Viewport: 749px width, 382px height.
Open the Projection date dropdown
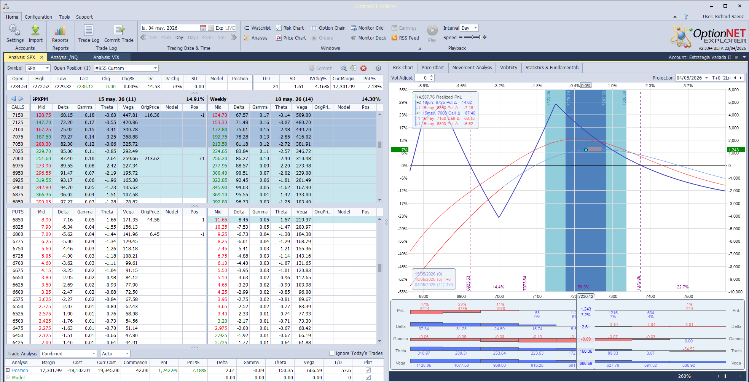point(706,78)
